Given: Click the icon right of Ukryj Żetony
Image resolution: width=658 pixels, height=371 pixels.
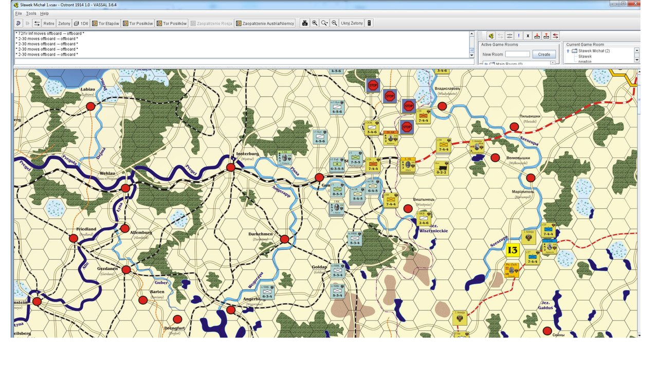Looking at the screenshot, I should pos(370,23).
